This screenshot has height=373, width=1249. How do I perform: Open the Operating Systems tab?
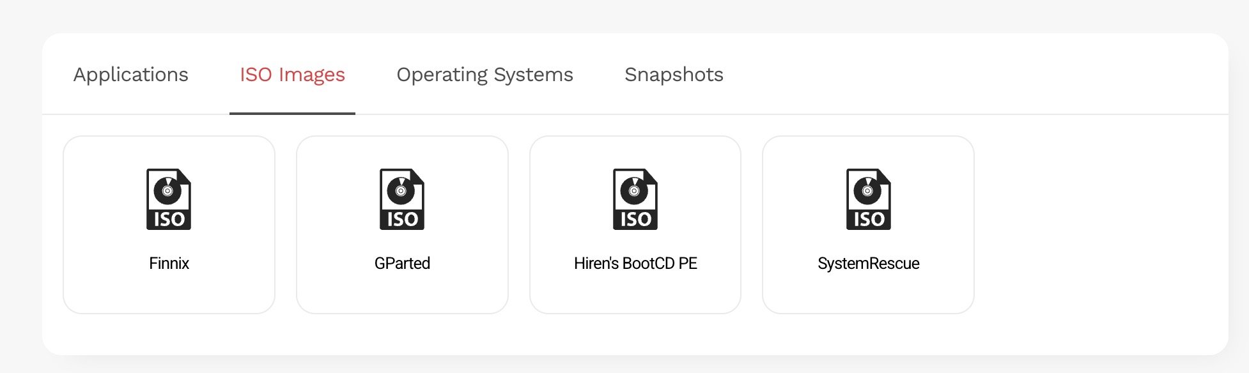(x=485, y=75)
